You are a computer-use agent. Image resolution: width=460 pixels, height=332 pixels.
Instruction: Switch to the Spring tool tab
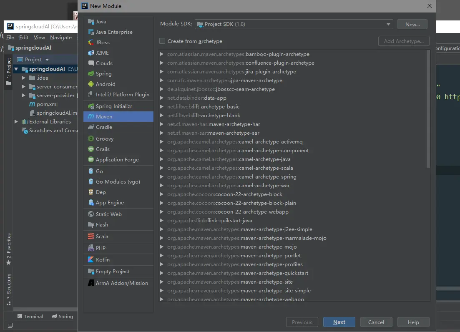[63, 317]
